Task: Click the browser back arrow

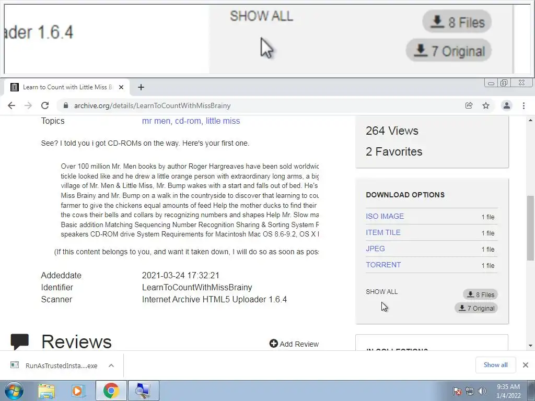Action: (11, 105)
